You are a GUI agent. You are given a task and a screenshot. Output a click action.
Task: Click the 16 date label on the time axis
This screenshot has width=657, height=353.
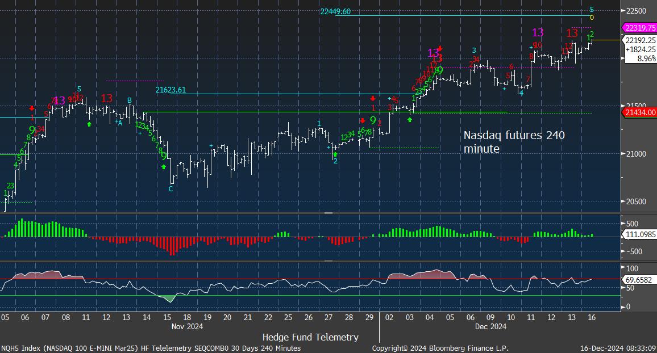click(x=591, y=317)
